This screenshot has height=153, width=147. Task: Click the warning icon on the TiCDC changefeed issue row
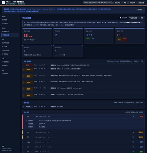(24, 89)
